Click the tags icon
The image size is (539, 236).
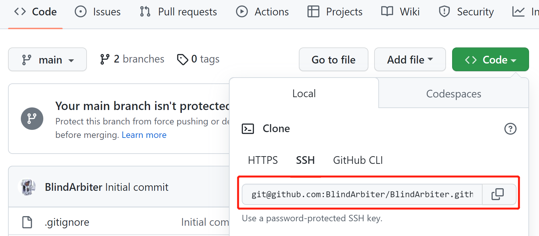click(x=182, y=59)
